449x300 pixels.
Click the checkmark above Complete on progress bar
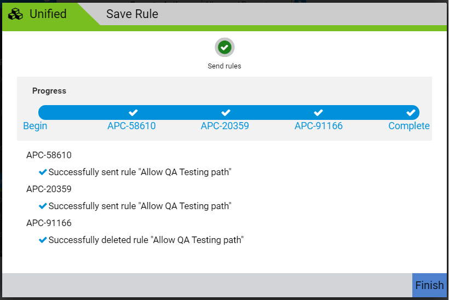(x=411, y=113)
